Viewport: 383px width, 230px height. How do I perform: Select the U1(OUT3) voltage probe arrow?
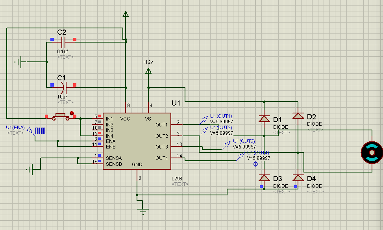(x=227, y=145)
